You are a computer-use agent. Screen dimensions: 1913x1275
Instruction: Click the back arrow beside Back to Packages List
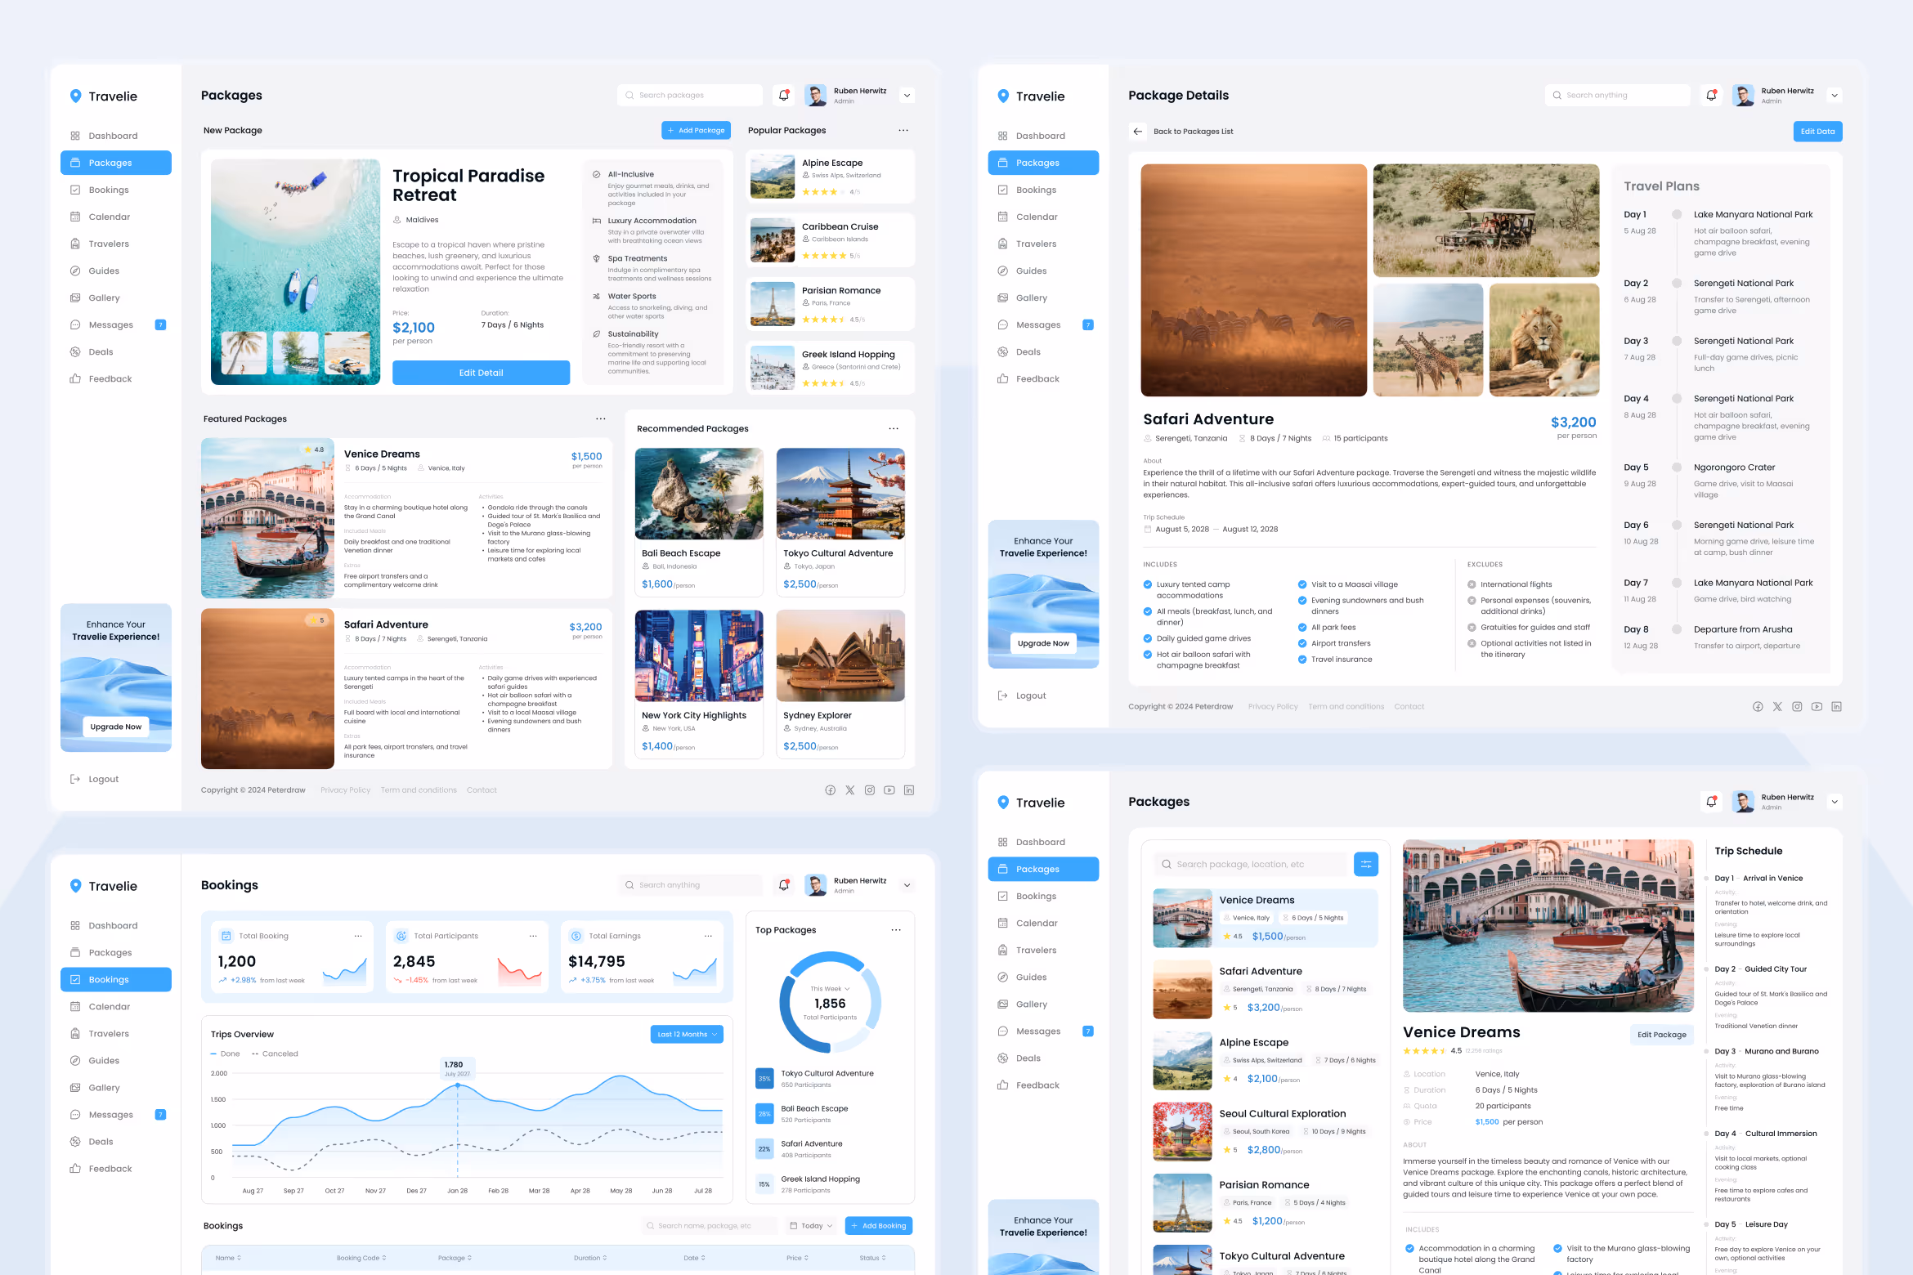(x=1137, y=132)
